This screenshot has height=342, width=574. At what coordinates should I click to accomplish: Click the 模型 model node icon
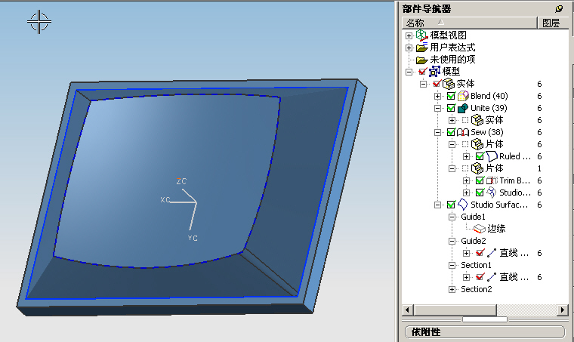[x=434, y=71]
